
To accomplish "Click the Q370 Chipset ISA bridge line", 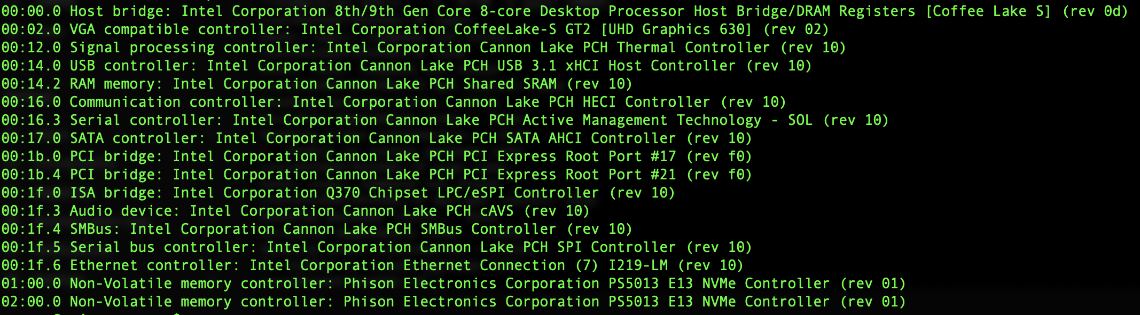I will point(338,193).
